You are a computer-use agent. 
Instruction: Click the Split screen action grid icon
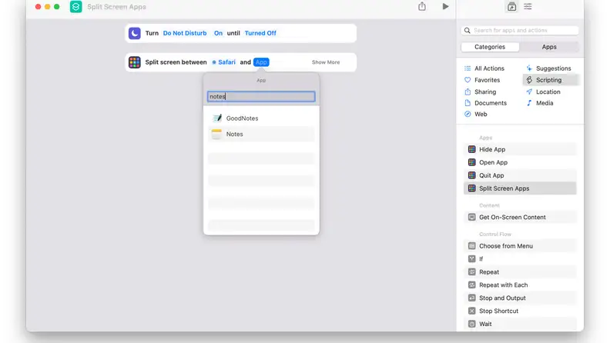(135, 62)
